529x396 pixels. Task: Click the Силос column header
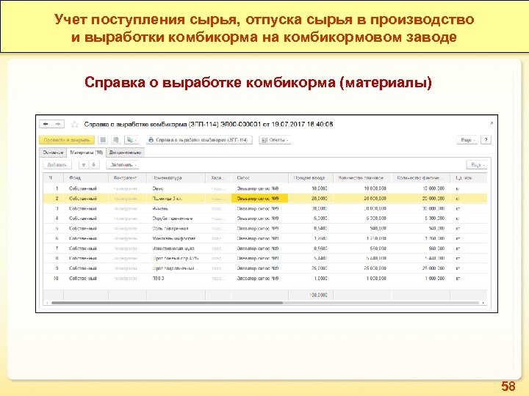(260, 177)
